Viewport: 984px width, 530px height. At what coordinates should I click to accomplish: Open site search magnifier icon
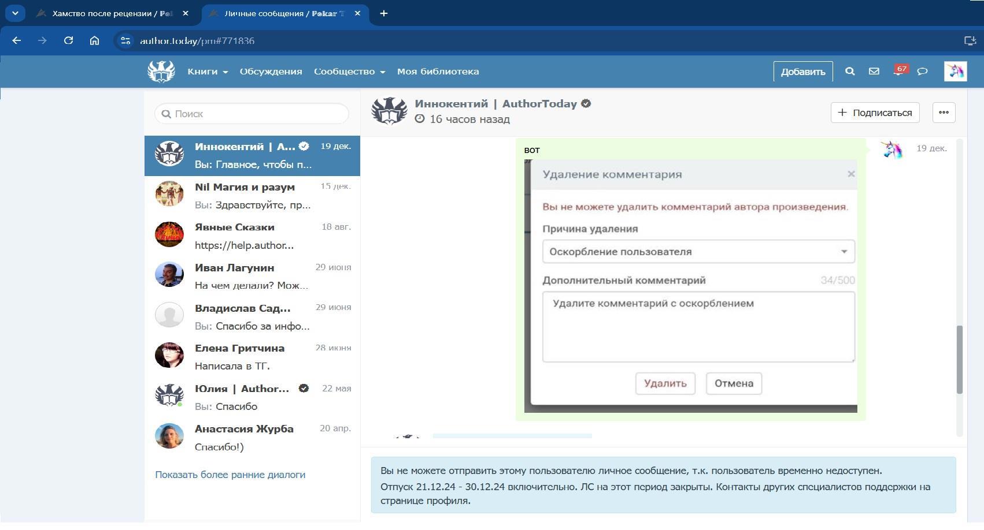click(850, 72)
